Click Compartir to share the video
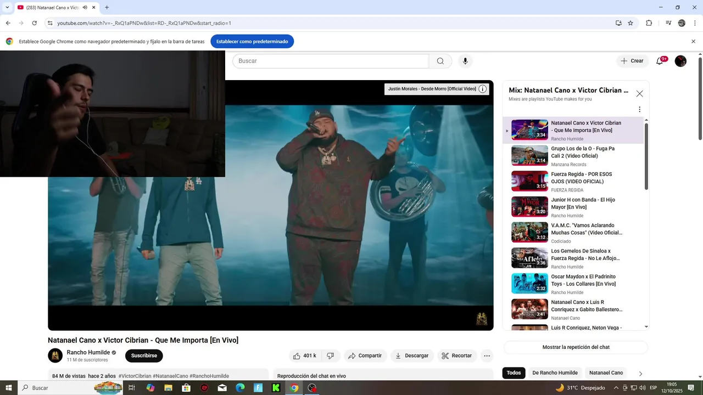Image resolution: width=703 pixels, height=395 pixels. click(365, 356)
